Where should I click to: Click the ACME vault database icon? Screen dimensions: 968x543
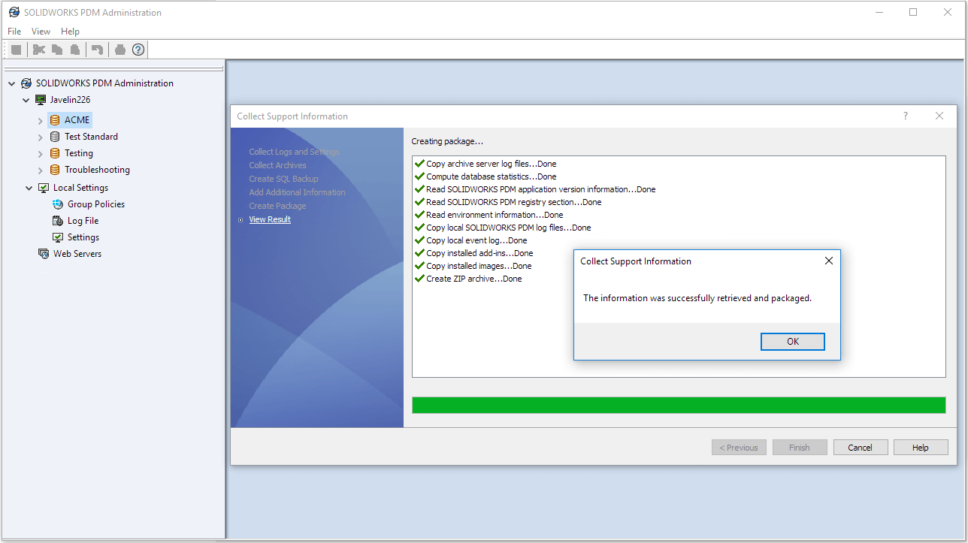pyautogui.click(x=55, y=120)
